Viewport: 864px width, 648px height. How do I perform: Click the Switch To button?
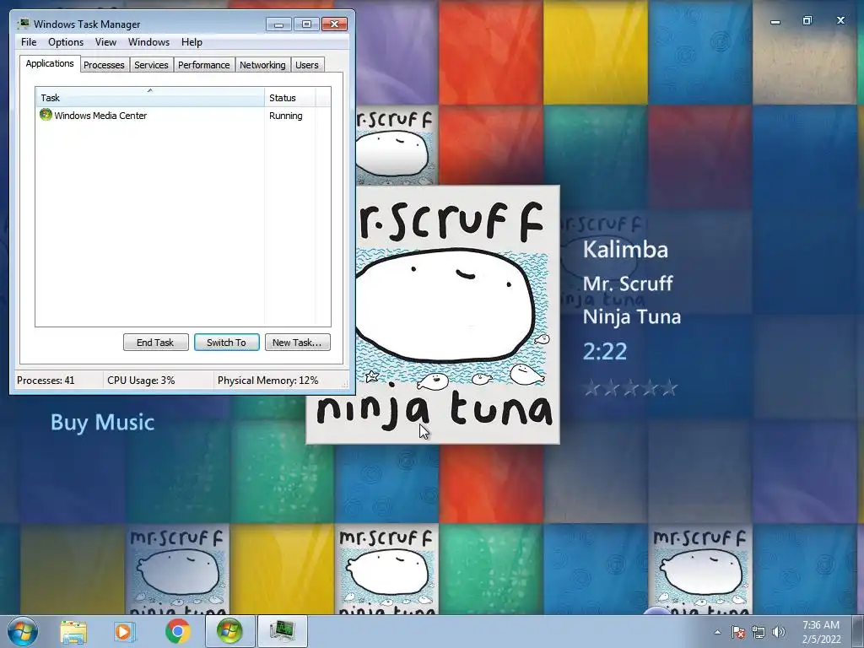click(x=226, y=343)
